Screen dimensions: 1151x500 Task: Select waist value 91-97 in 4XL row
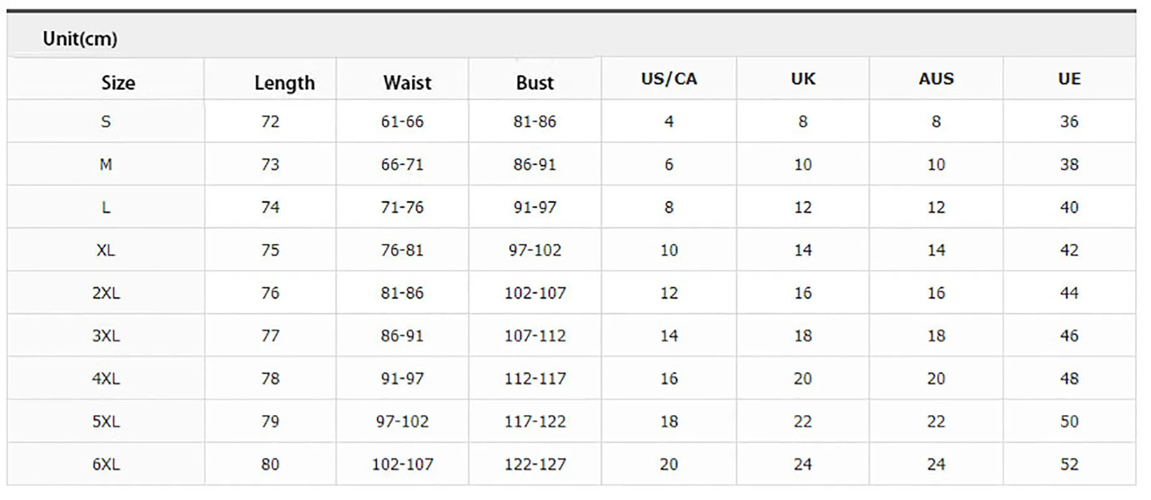point(402,379)
